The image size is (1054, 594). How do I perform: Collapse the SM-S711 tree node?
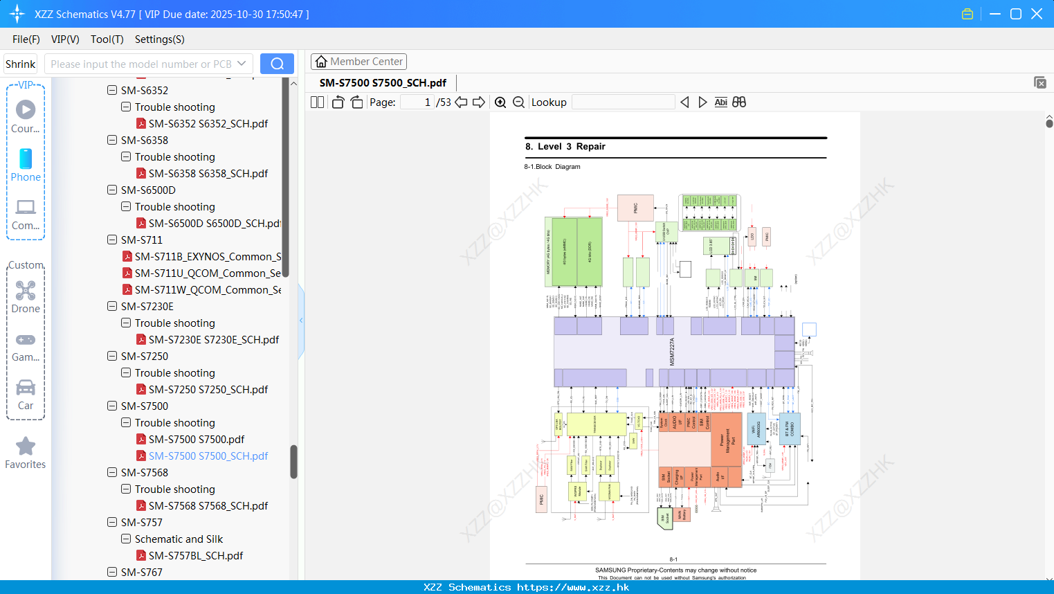tap(112, 240)
